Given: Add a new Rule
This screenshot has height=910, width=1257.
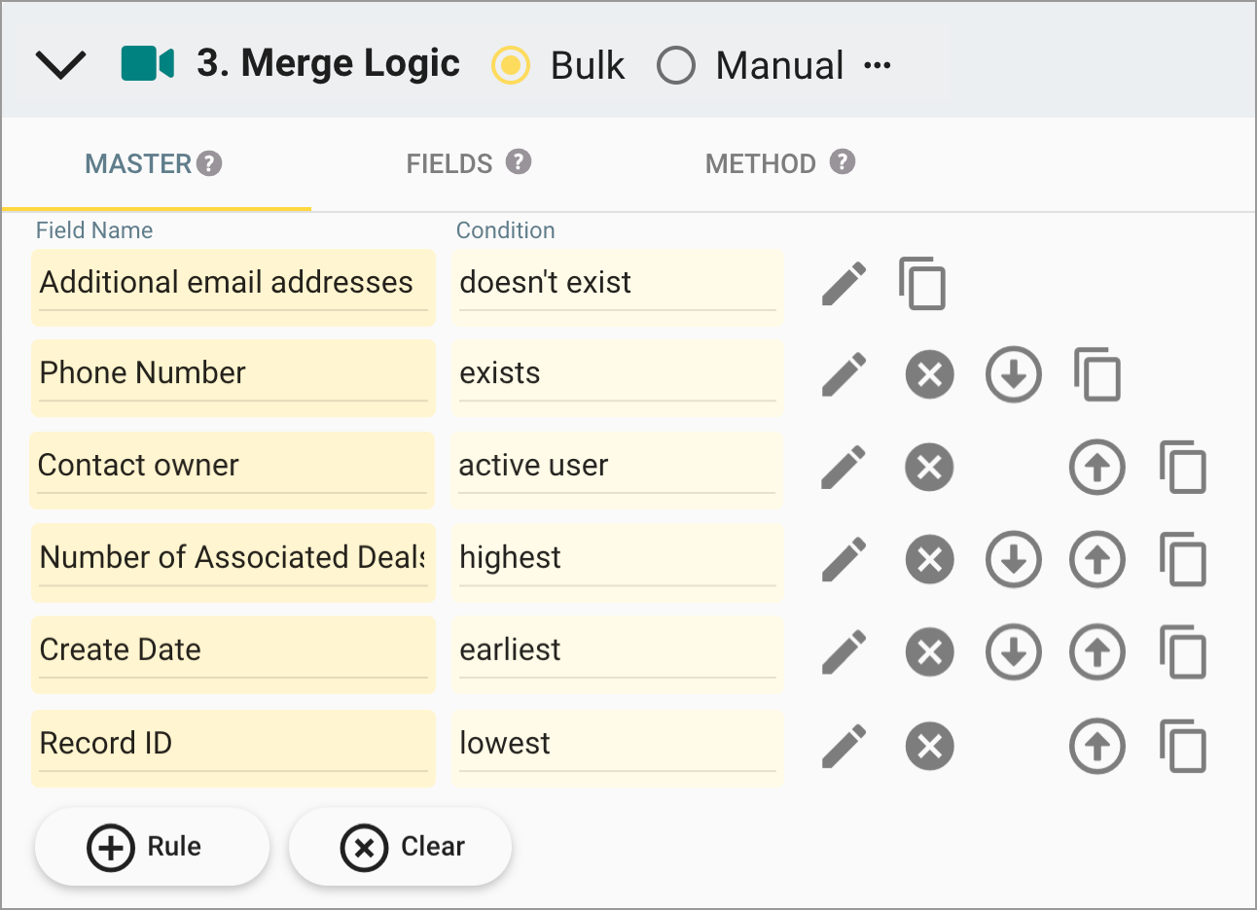Looking at the screenshot, I should pos(152,846).
